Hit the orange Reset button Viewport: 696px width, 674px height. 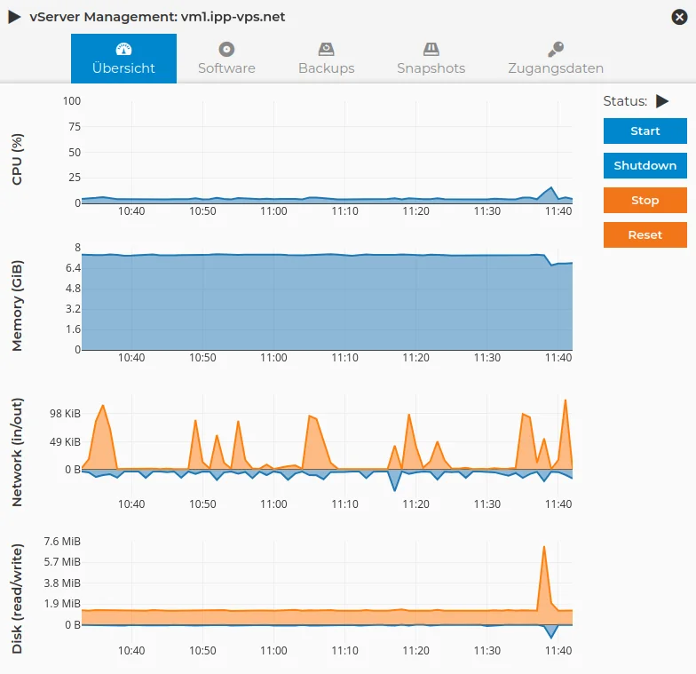645,235
